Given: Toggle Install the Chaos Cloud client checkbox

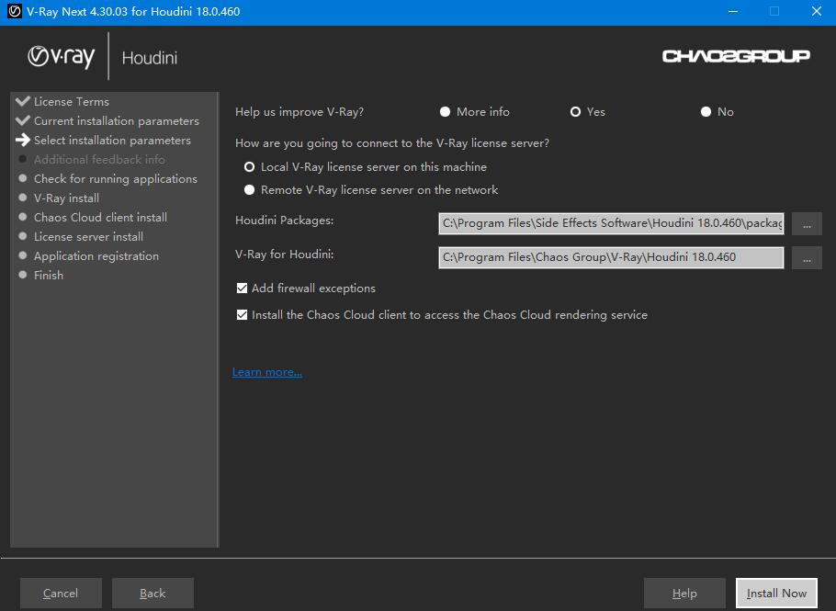Looking at the screenshot, I should coord(242,315).
